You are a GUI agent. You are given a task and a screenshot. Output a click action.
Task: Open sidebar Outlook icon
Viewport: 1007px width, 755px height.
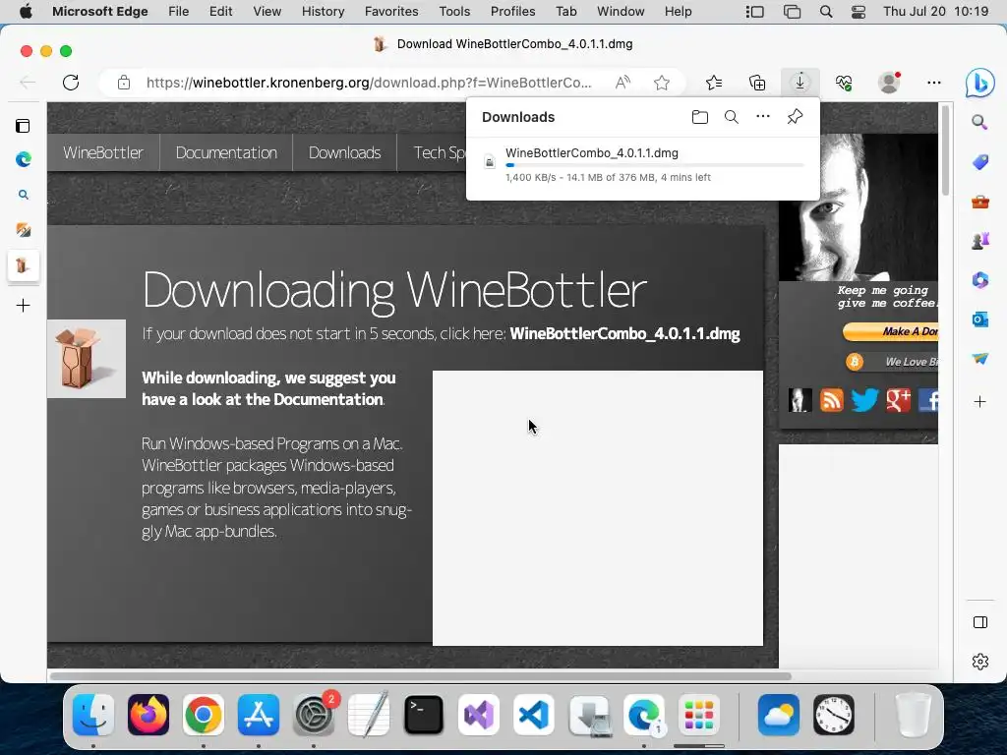[980, 319]
